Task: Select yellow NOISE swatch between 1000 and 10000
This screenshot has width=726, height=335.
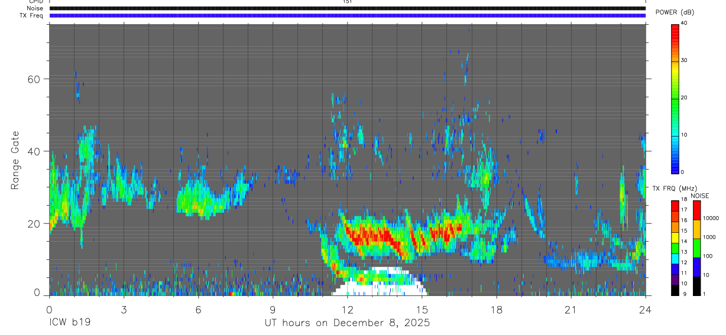Action: pyautogui.click(x=696, y=229)
